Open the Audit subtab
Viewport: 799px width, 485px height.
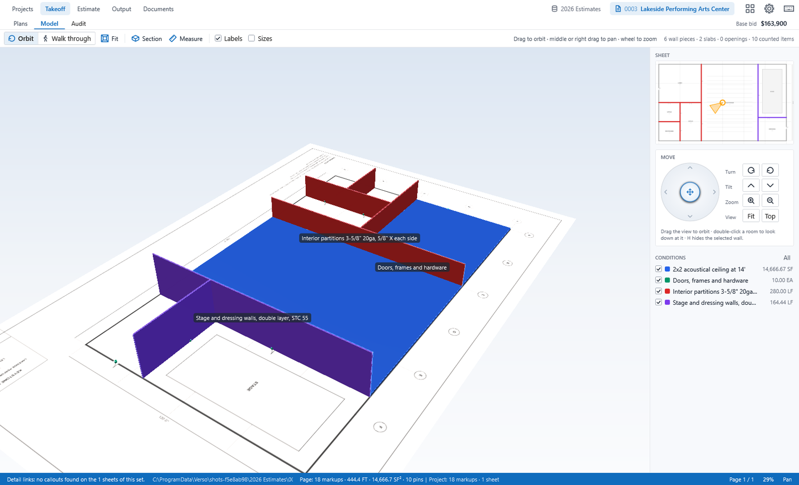click(x=78, y=23)
